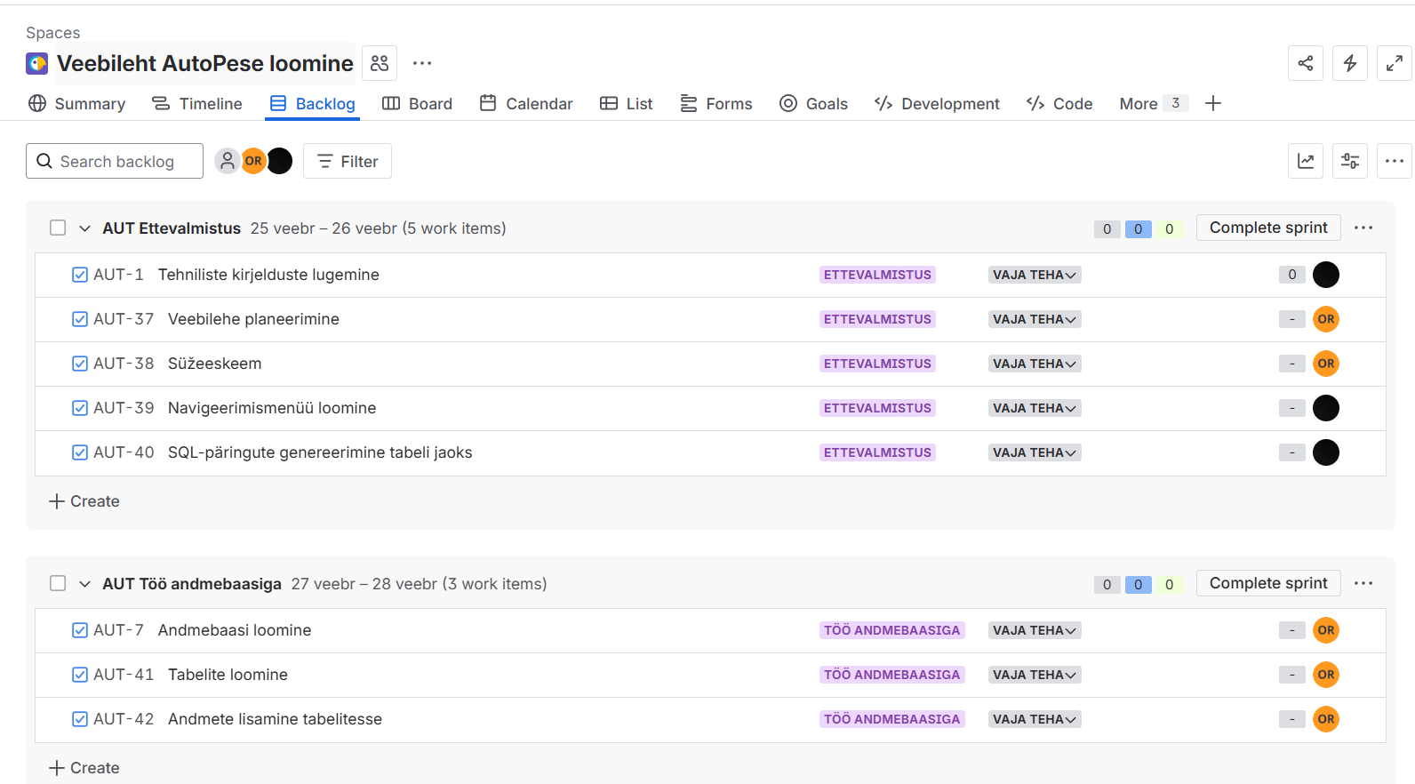Open view settings sliders icon
The width and height of the screenshot is (1415, 784).
[1349, 161]
